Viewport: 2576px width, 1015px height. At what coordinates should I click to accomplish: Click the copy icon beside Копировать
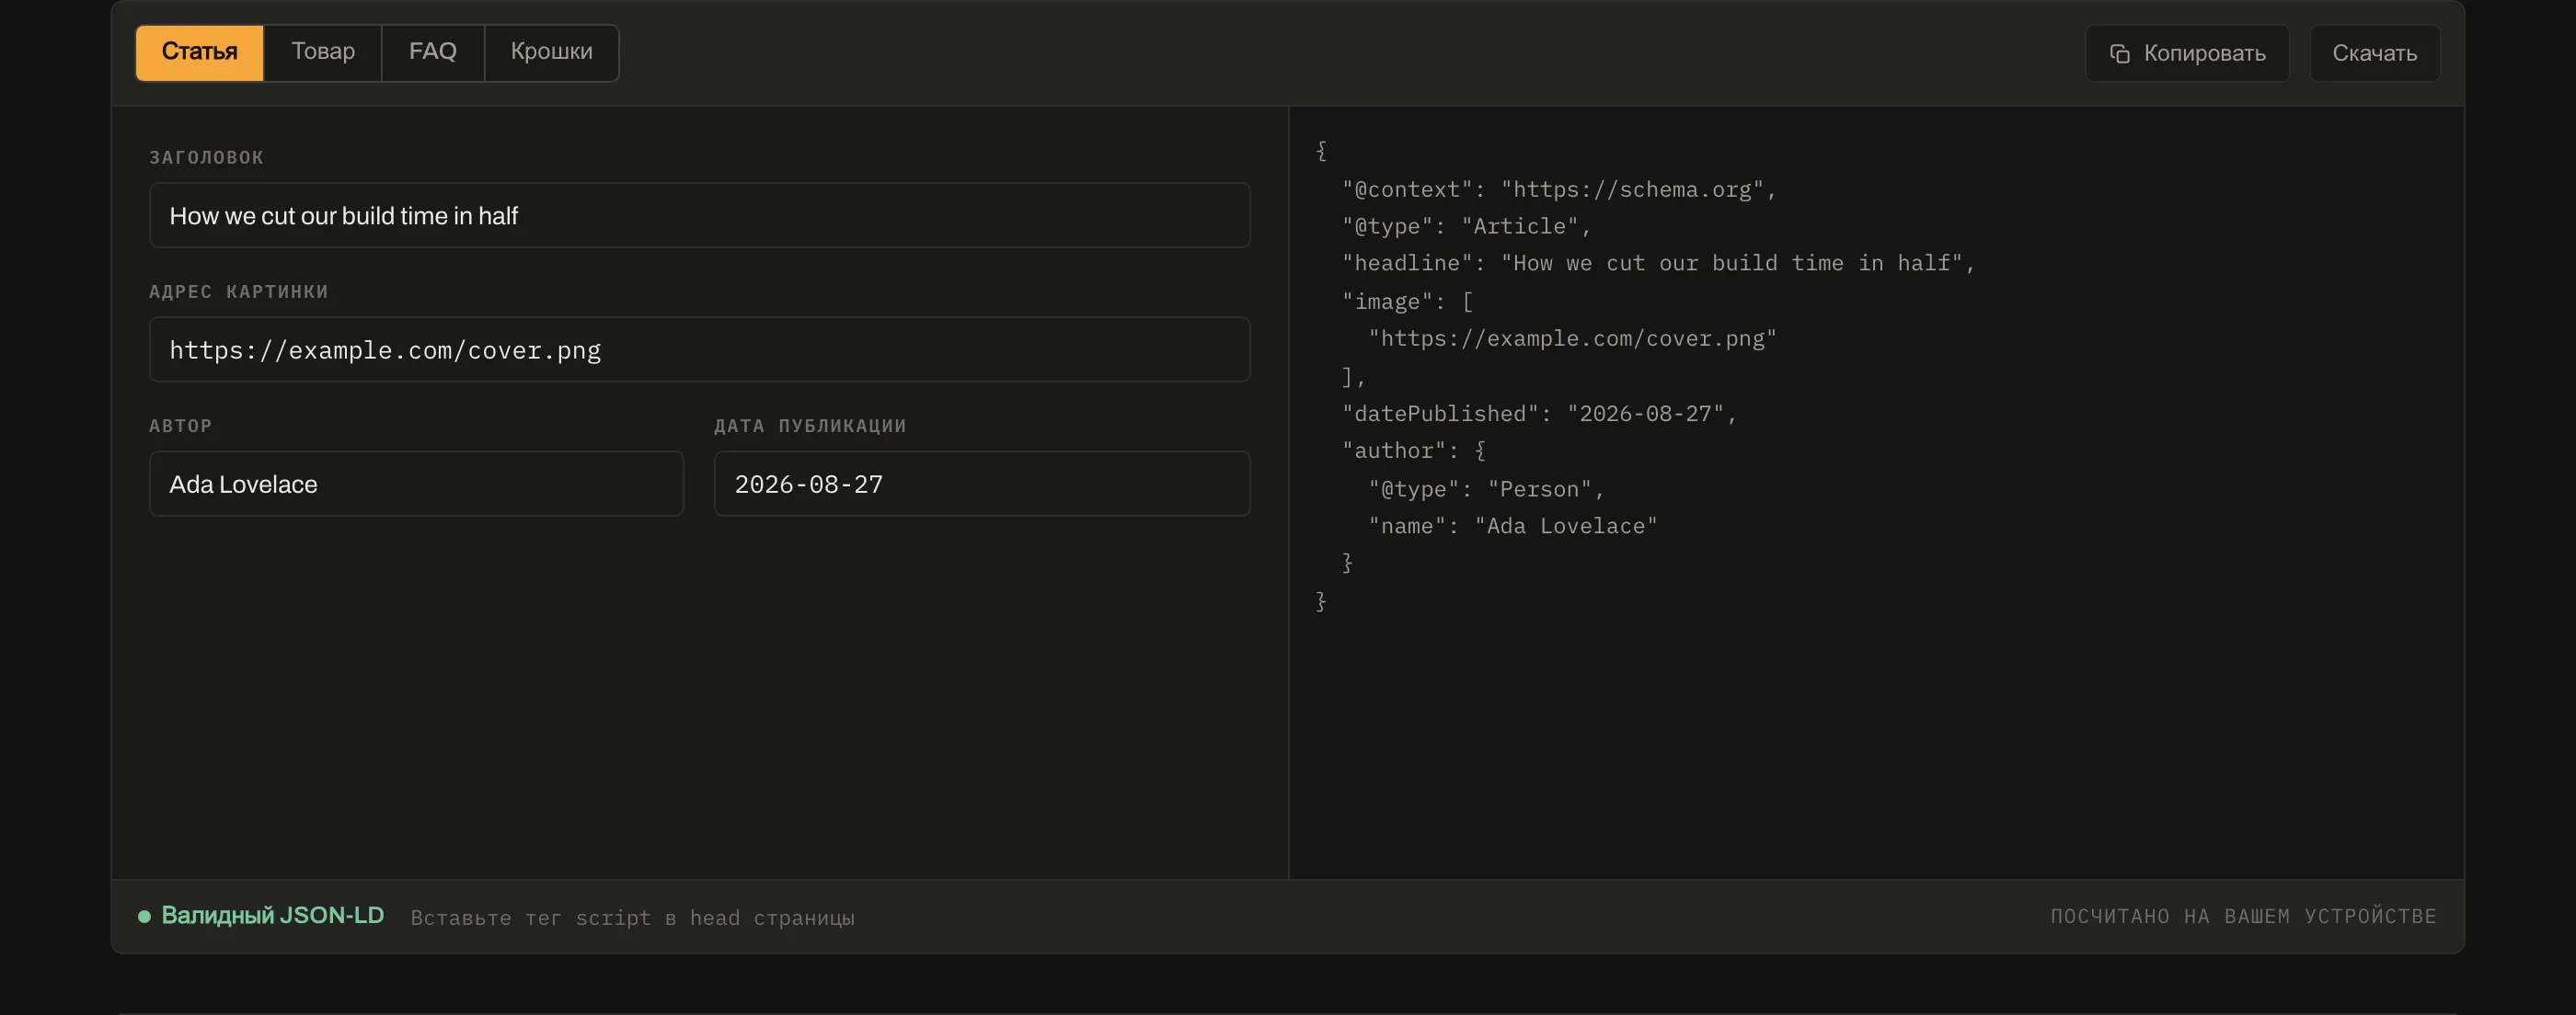[2119, 53]
